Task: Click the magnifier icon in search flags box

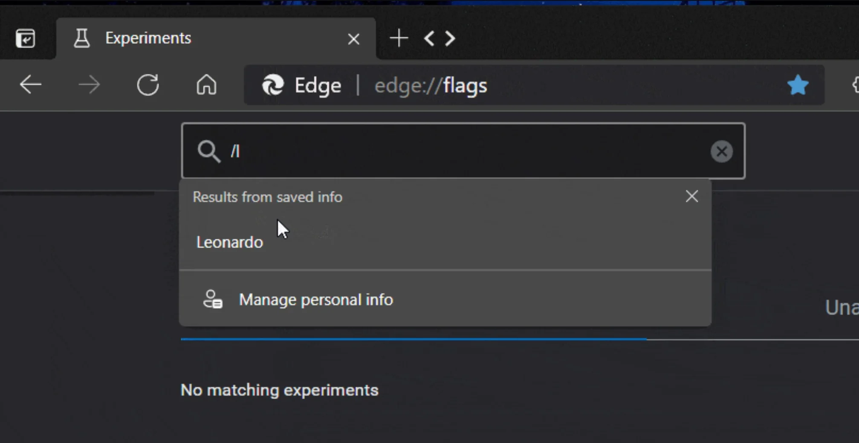Action: (x=208, y=151)
